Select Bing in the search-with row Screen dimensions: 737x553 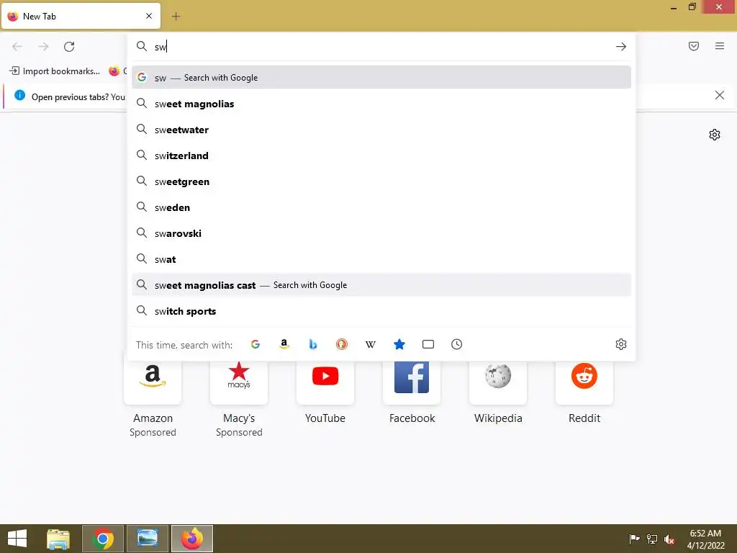tap(312, 344)
